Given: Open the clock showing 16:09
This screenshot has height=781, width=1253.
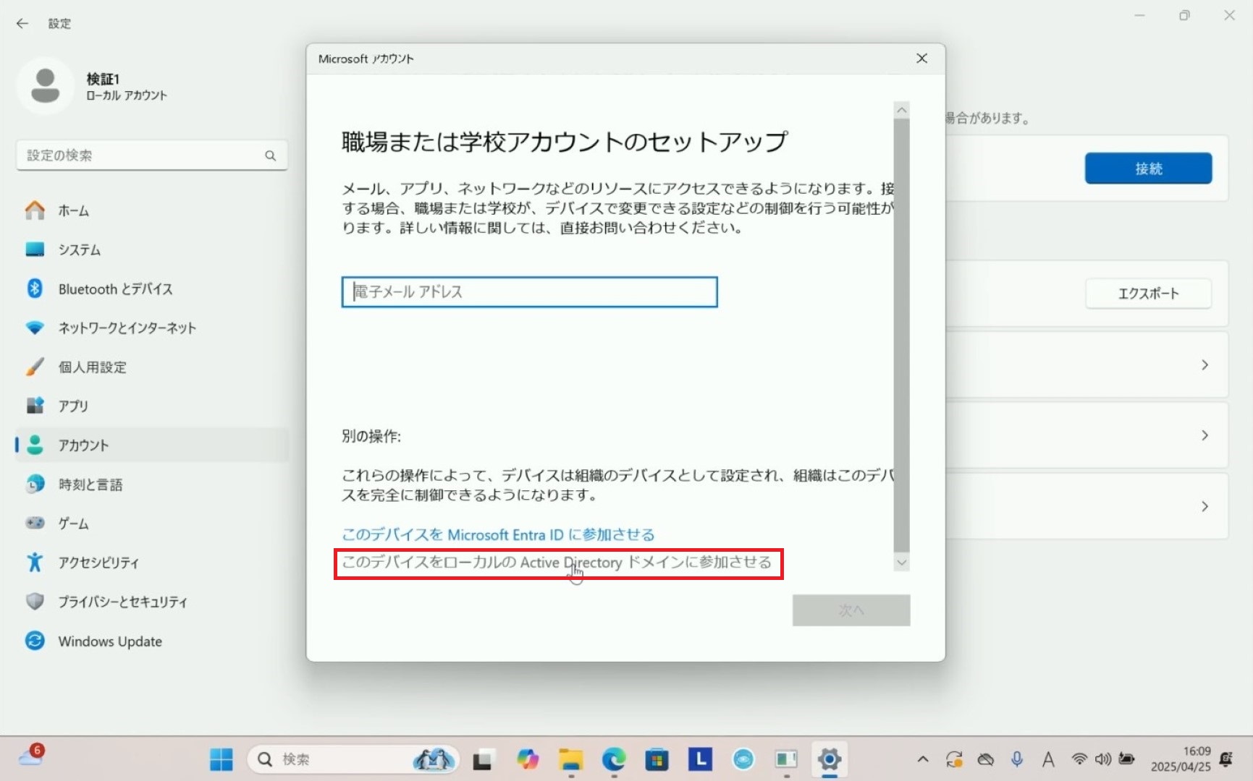Looking at the screenshot, I should [x=1181, y=759].
